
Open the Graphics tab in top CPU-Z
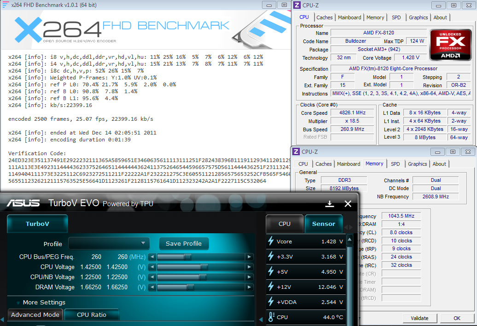[418, 17]
